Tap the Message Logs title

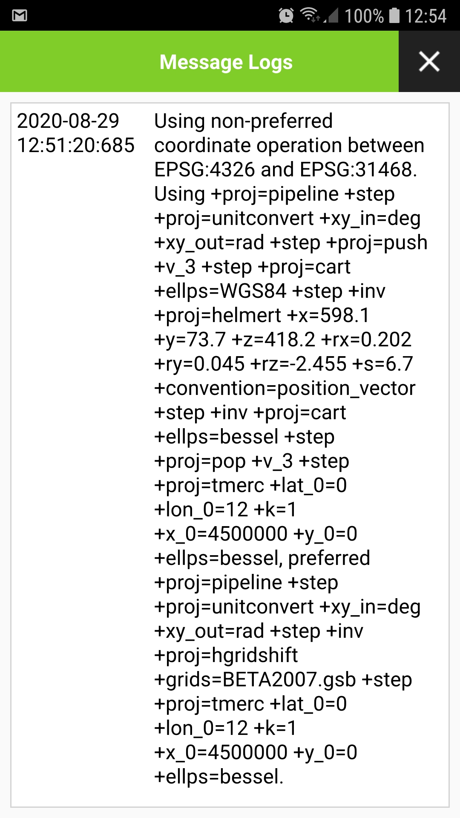coord(226,62)
